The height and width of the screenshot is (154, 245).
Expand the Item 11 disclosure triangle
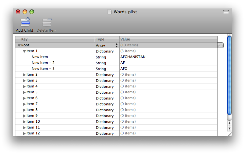click(24, 128)
